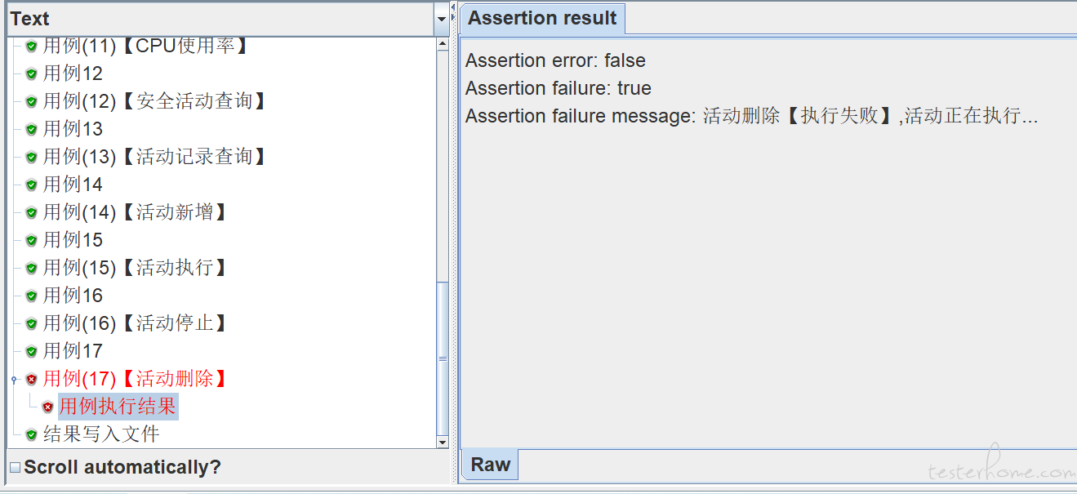Collapse the 用例(17)【活动删除】 tree node handle
The height and width of the screenshot is (494, 1077).
14,380
